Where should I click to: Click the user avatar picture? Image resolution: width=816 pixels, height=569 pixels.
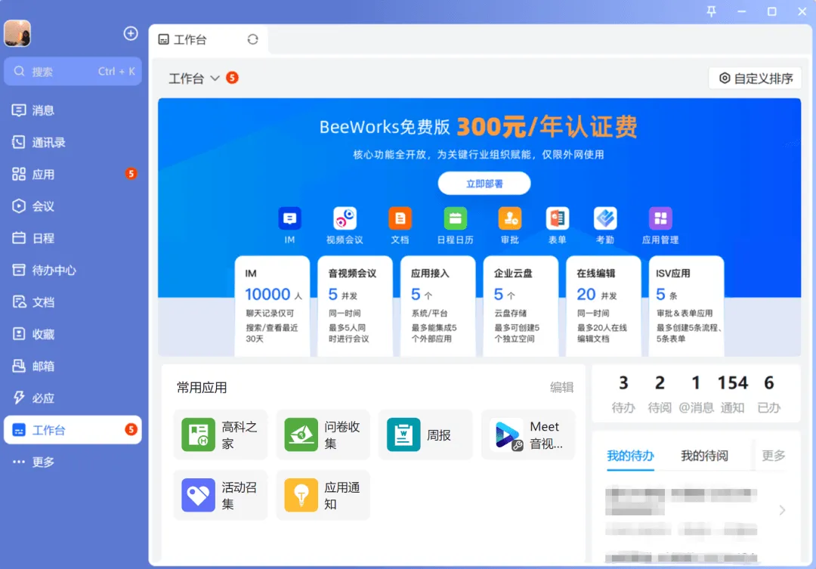click(x=17, y=33)
